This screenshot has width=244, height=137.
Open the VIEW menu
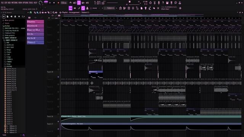point(20,3)
